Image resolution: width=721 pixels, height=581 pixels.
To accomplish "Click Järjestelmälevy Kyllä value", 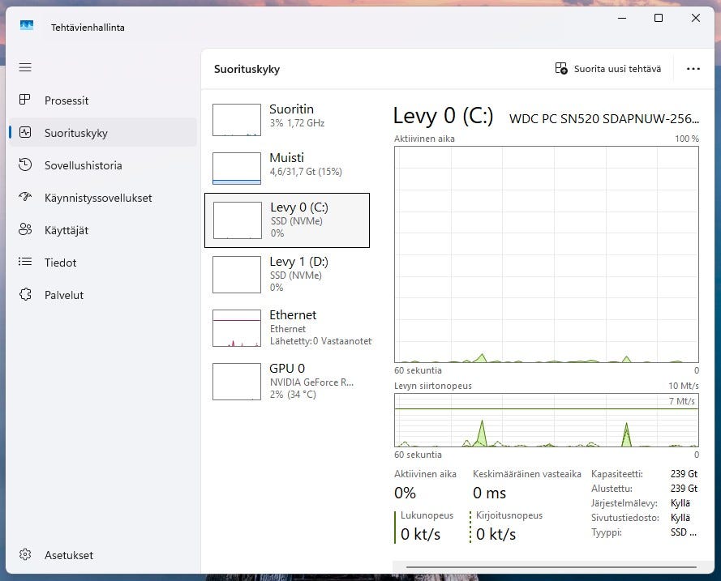I will (680, 503).
